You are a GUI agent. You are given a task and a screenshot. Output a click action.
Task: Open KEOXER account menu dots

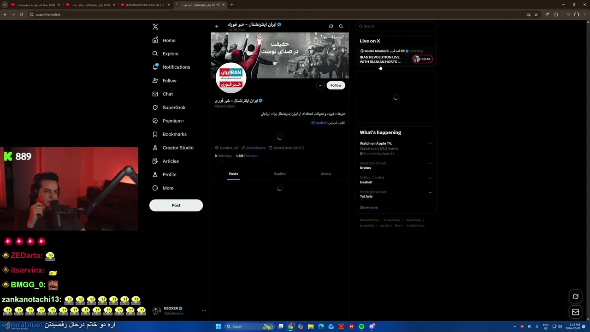coord(204,311)
